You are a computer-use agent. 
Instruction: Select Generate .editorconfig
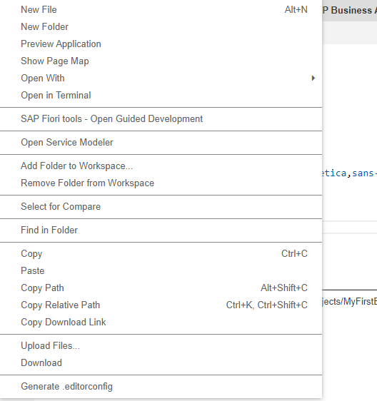click(161, 387)
